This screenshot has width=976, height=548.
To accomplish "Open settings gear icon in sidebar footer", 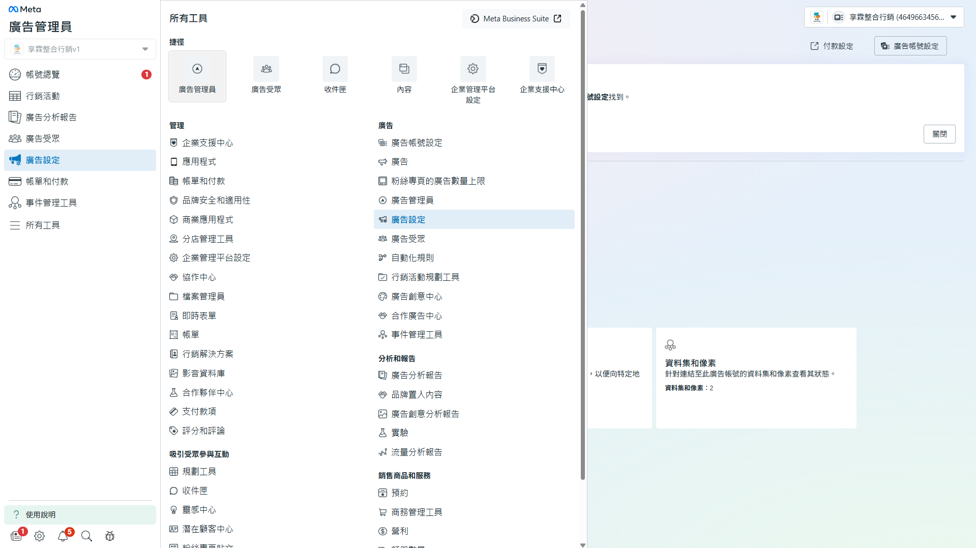I will pyautogui.click(x=39, y=536).
